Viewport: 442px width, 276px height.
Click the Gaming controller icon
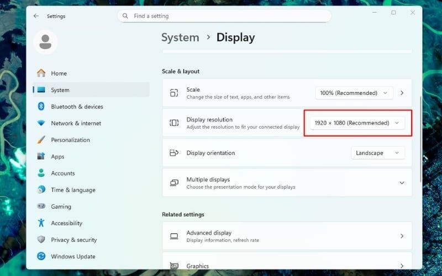pyautogui.click(x=41, y=206)
